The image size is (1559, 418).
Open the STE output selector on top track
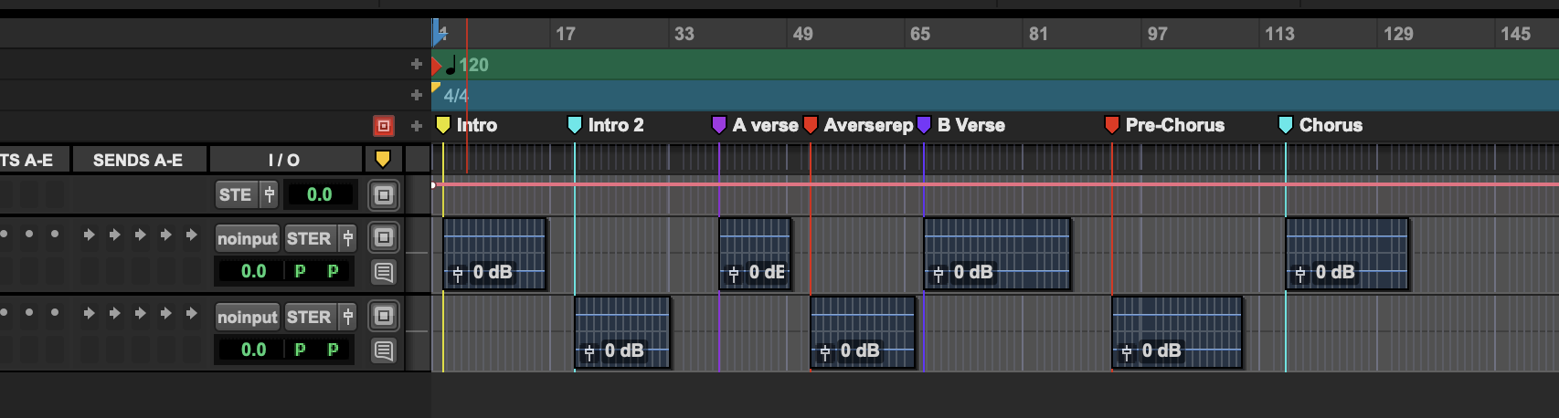point(236,194)
